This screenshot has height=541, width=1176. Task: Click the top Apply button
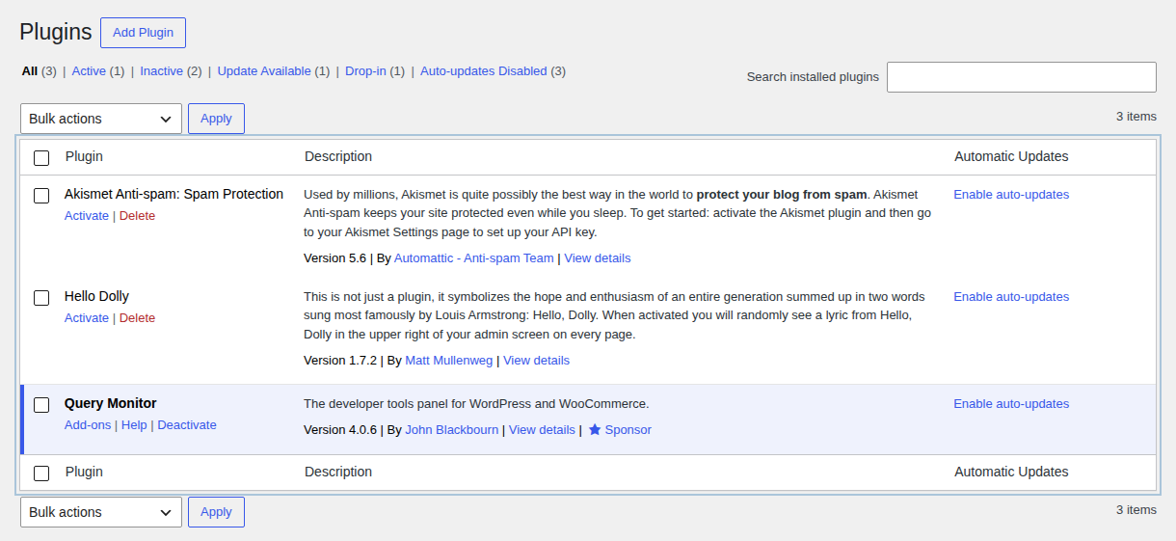tap(216, 119)
